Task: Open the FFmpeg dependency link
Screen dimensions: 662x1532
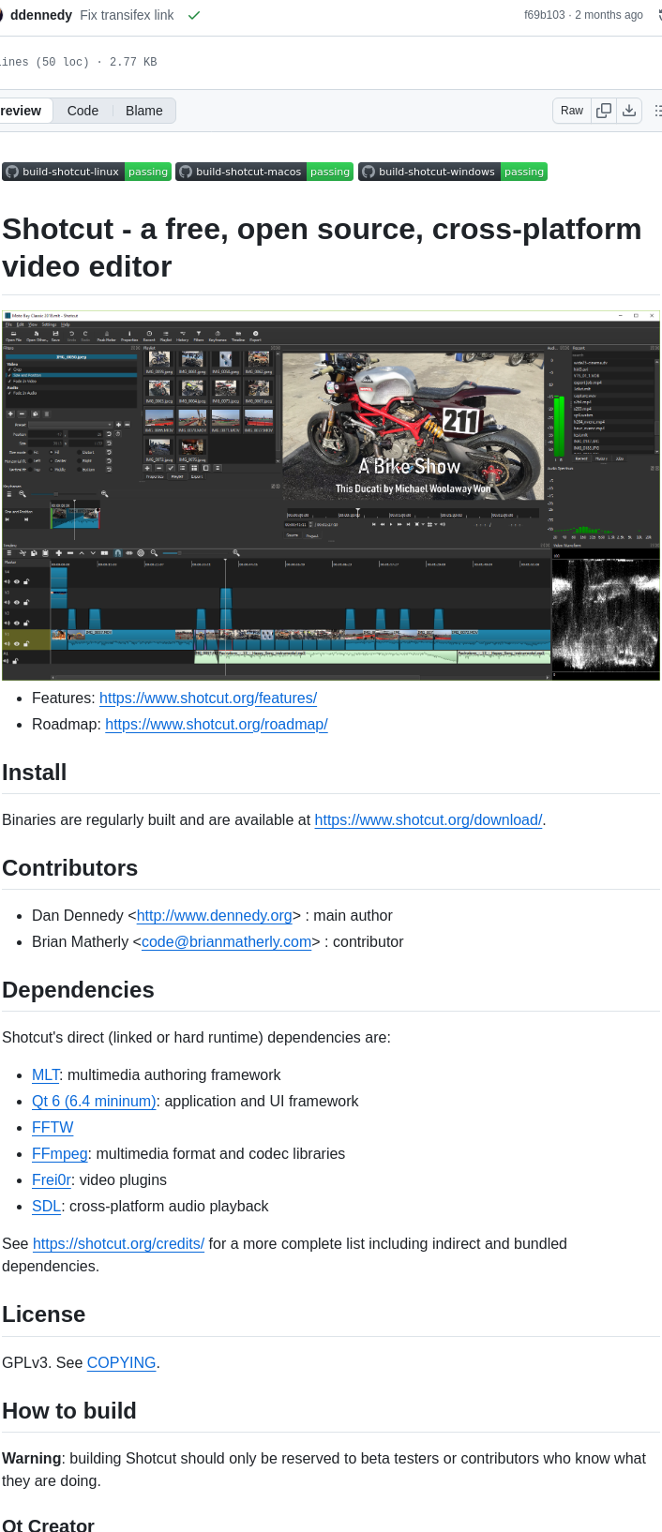Action: (60, 1153)
